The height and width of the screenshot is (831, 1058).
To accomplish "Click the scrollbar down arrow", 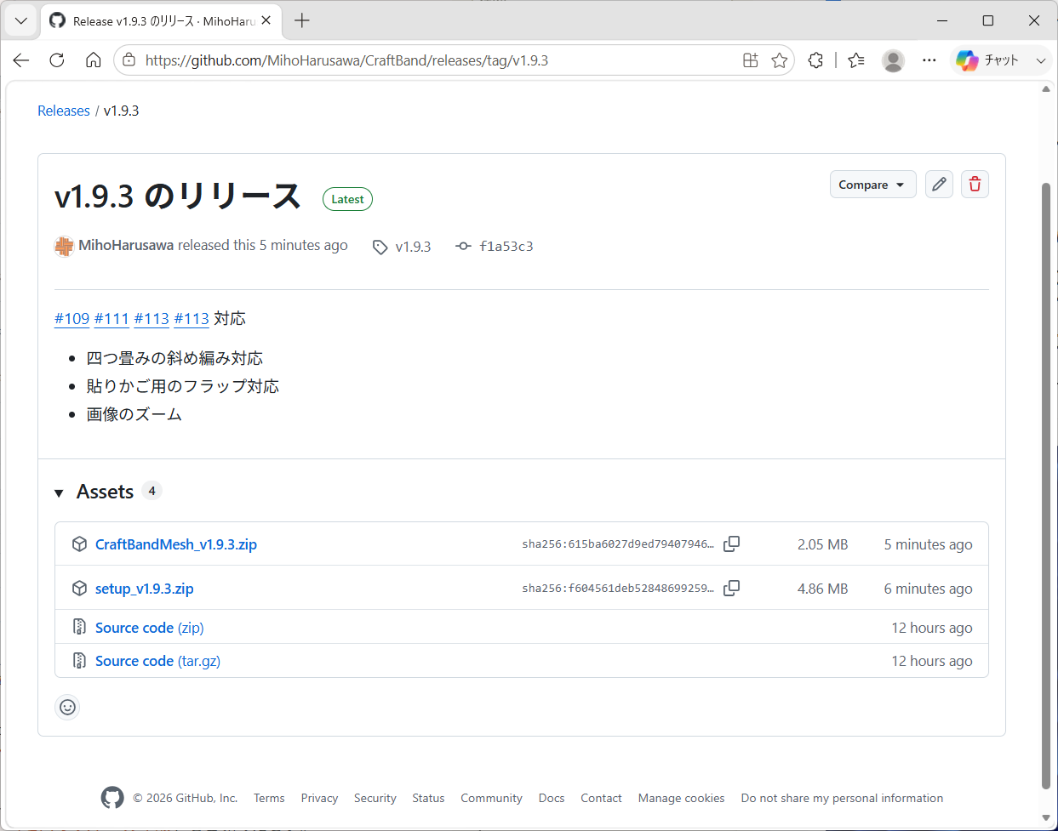I will 1046,817.
